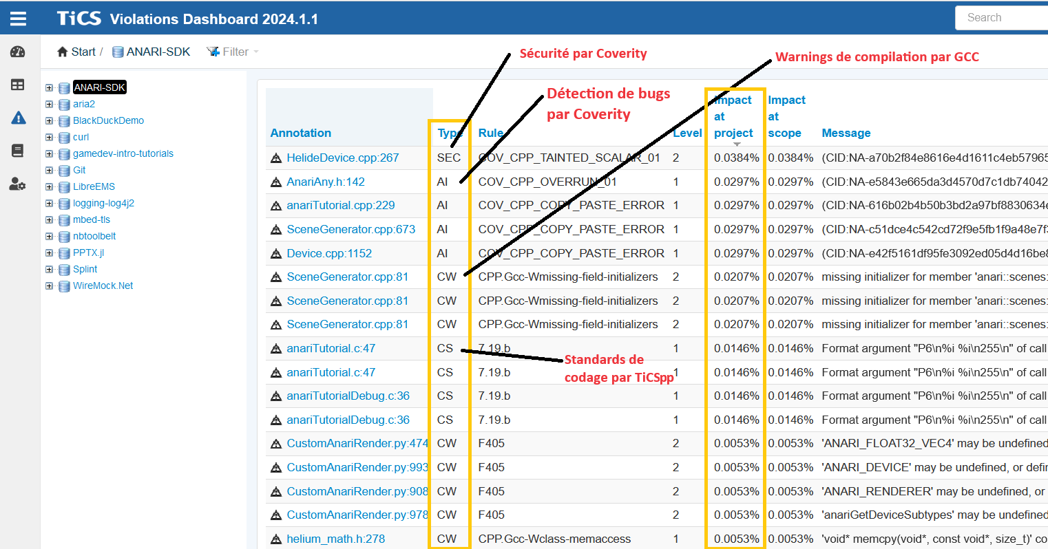Open CustomAnariRender.py:908 annotation
The height and width of the screenshot is (549, 1048).
point(357,491)
